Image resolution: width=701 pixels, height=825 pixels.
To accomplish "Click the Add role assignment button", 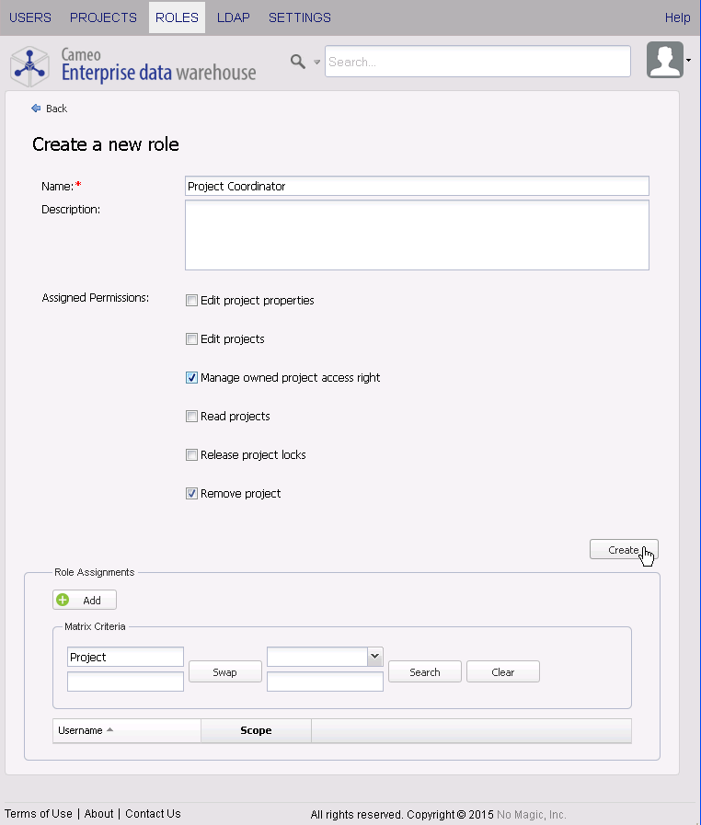I will [85, 600].
